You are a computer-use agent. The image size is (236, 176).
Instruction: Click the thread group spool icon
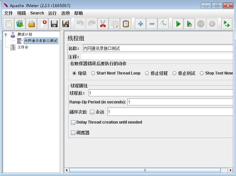[x=19, y=41]
